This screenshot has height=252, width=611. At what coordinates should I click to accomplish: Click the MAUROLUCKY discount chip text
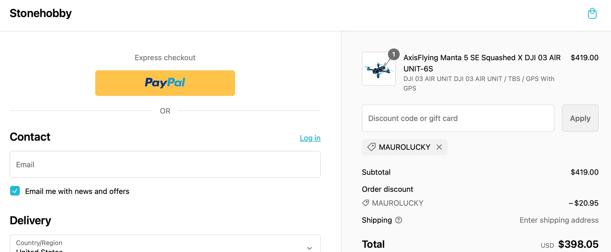(x=404, y=147)
